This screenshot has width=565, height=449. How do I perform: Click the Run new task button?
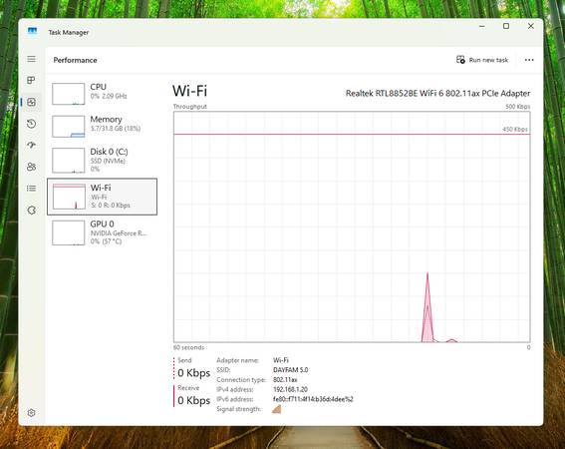click(x=482, y=60)
